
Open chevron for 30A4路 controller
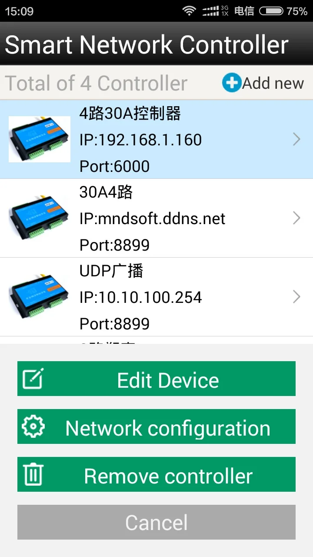pyautogui.click(x=297, y=218)
